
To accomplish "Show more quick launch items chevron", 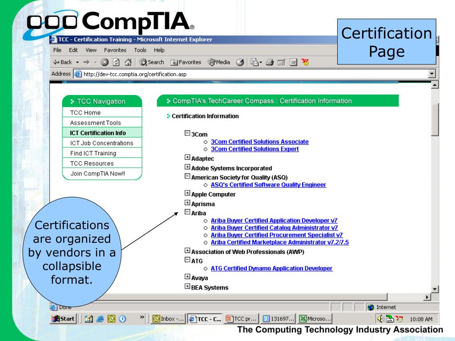I will [142, 317].
